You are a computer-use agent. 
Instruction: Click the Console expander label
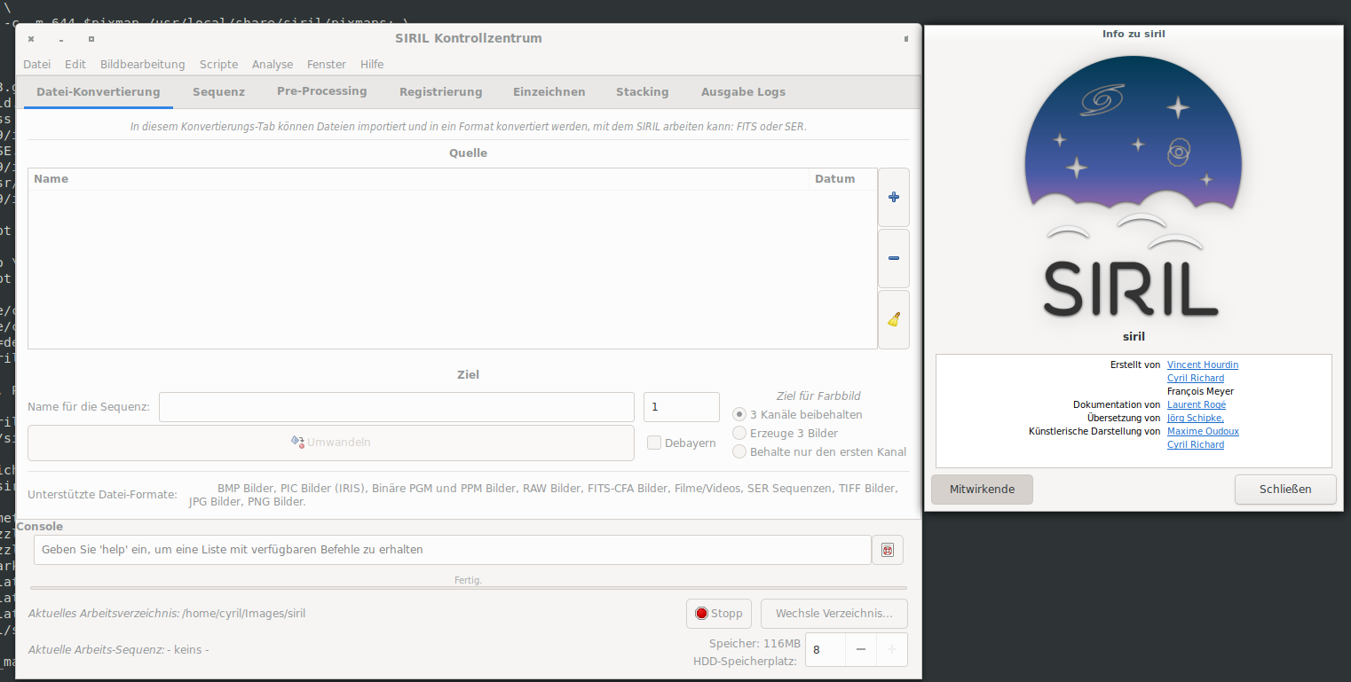coord(40,526)
